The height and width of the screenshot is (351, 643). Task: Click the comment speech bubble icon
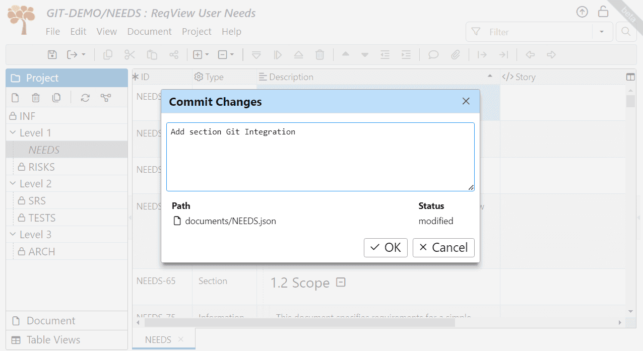coord(433,54)
